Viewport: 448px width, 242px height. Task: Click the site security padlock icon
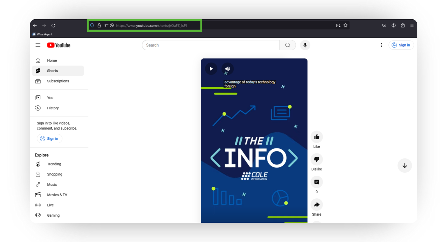(99, 25)
